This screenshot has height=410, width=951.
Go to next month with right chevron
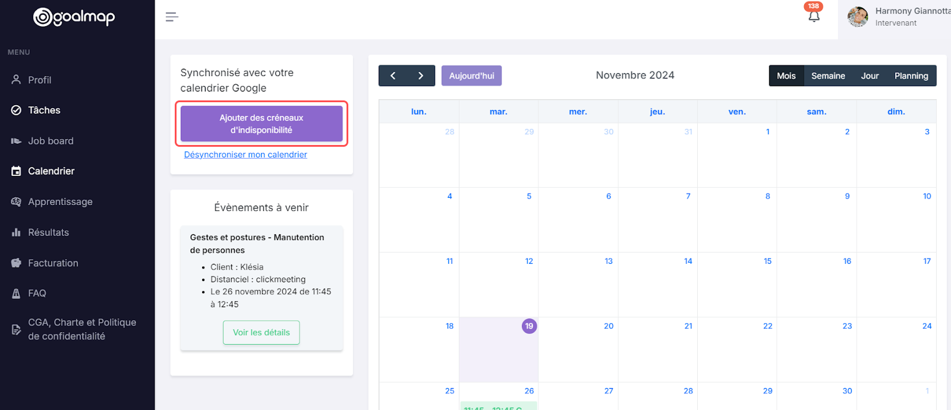click(x=421, y=75)
